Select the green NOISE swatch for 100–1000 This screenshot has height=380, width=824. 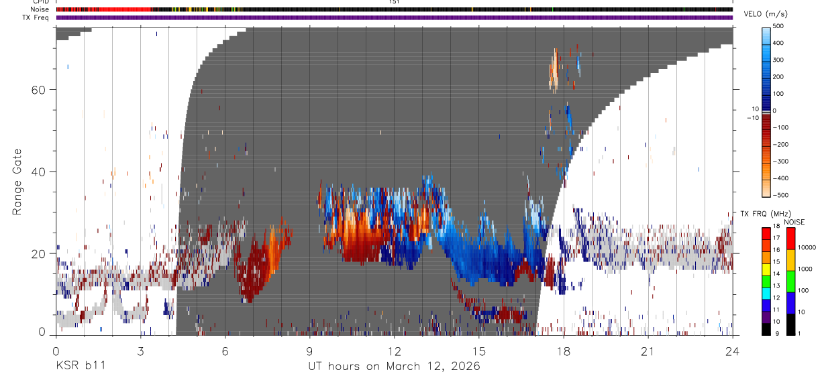792,281
